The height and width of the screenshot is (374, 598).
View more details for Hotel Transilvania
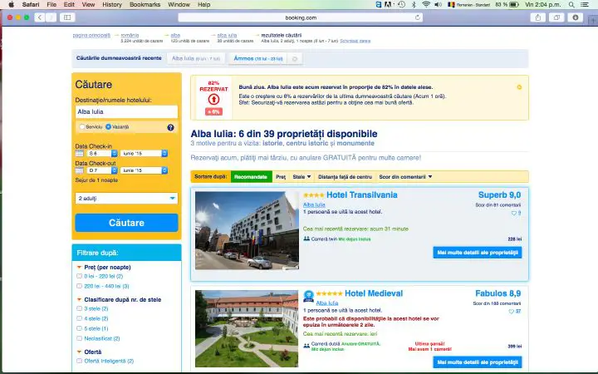point(477,253)
